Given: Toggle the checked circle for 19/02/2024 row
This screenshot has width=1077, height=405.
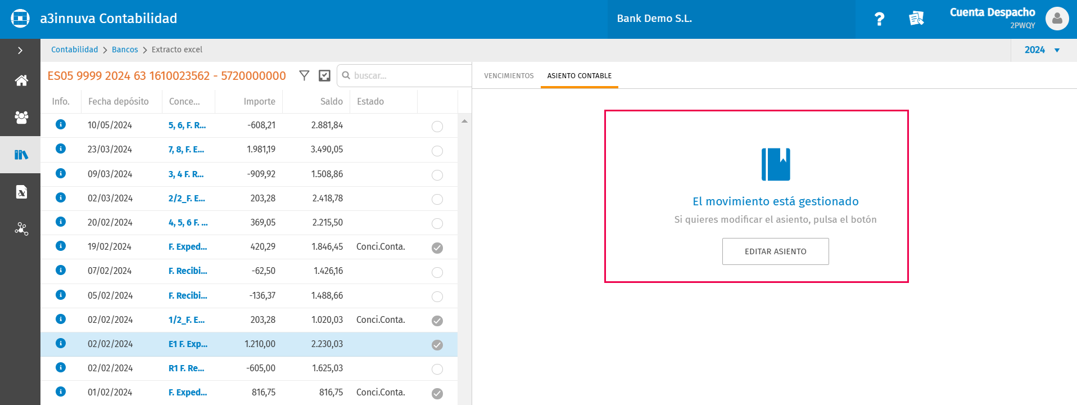Looking at the screenshot, I should (437, 248).
